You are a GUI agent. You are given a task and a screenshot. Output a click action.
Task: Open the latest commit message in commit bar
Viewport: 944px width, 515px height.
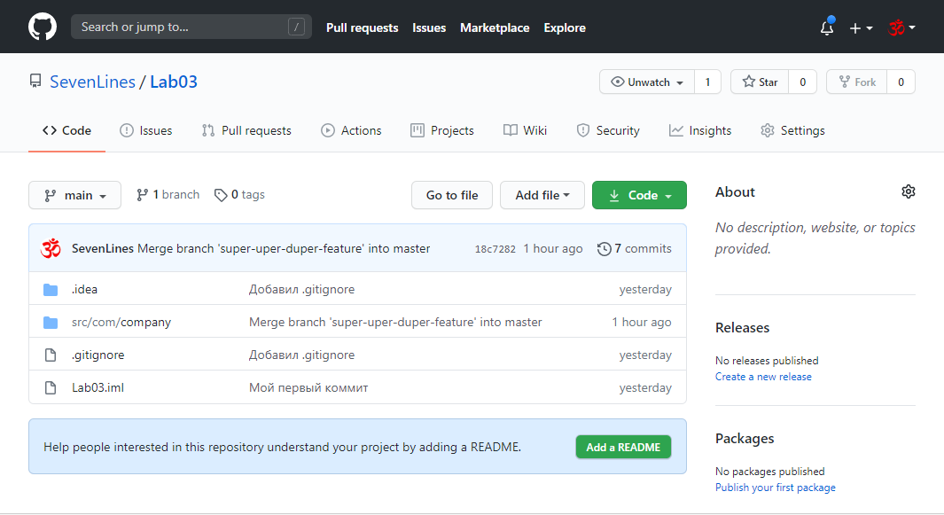[284, 249]
